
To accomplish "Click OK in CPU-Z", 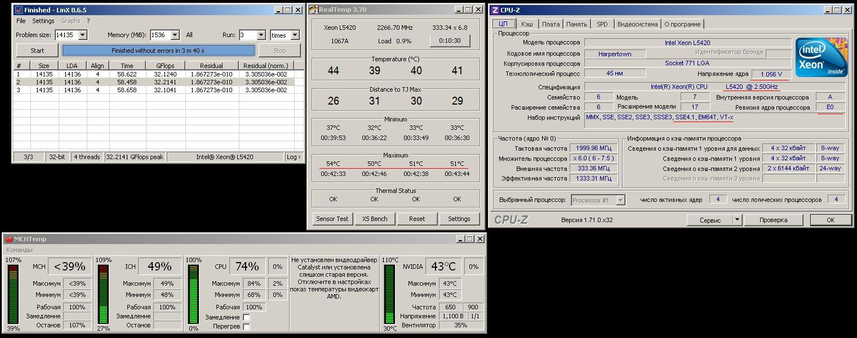I will (830, 220).
